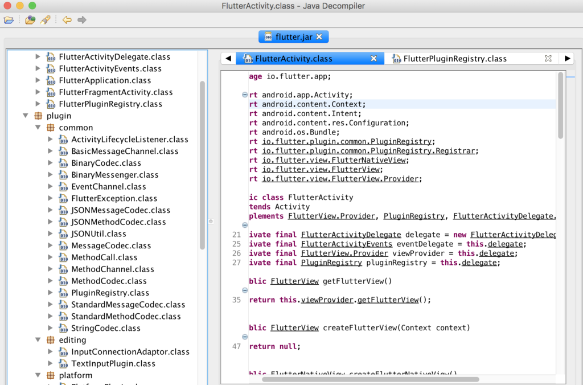
Task: Click the editing package icon
Action: [x=51, y=340]
